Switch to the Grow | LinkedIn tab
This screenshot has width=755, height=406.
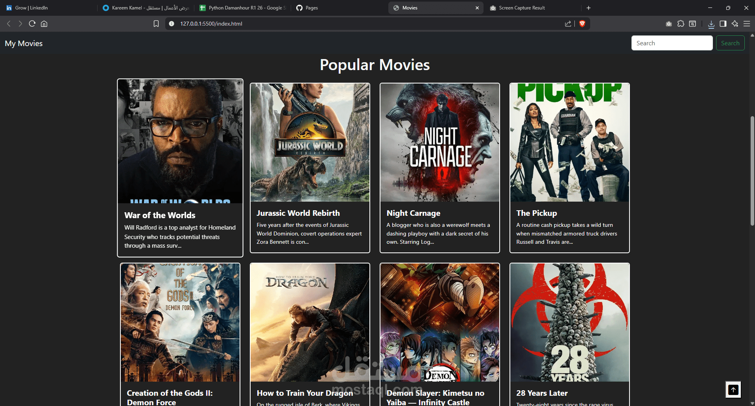31,8
